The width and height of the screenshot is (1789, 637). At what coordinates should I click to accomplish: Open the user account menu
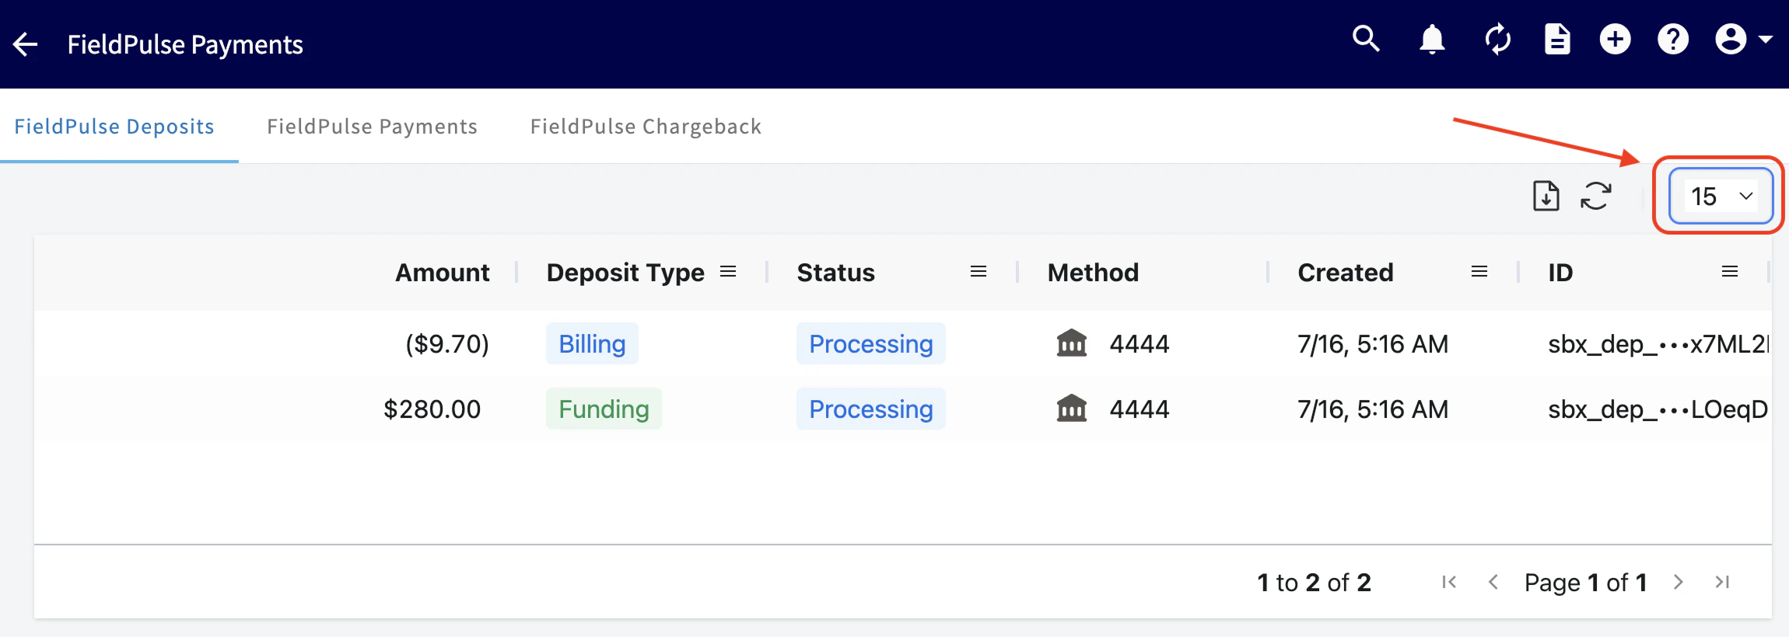(x=1743, y=39)
